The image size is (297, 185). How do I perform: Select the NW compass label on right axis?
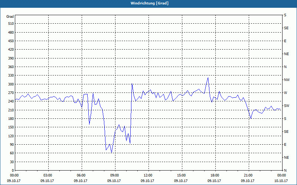coord(287,80)
